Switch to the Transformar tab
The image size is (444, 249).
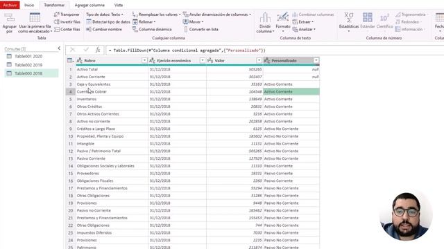[54, 5]
